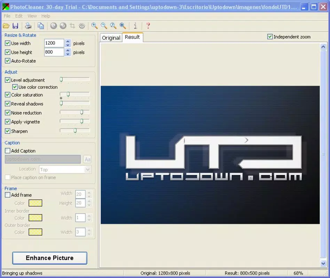Uncheck Use height checkbox
The height and width of the screenshot is (278, 330).
pyautogui.click(x=8, y=52)
